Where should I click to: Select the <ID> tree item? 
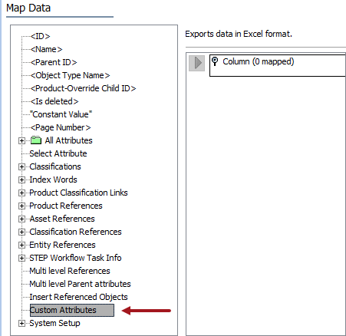click(40, 36)
